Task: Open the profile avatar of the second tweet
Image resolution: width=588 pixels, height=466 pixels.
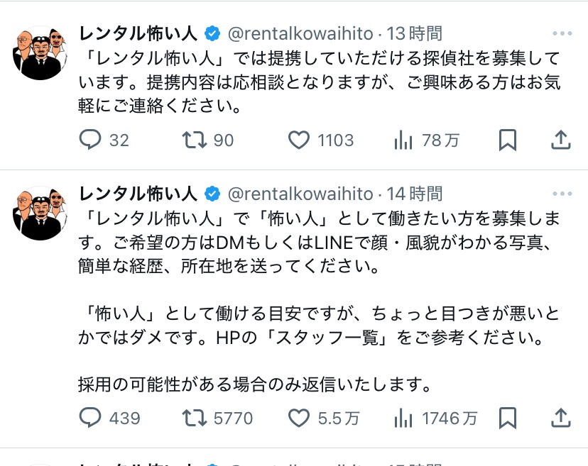Action: pos(40,213)
